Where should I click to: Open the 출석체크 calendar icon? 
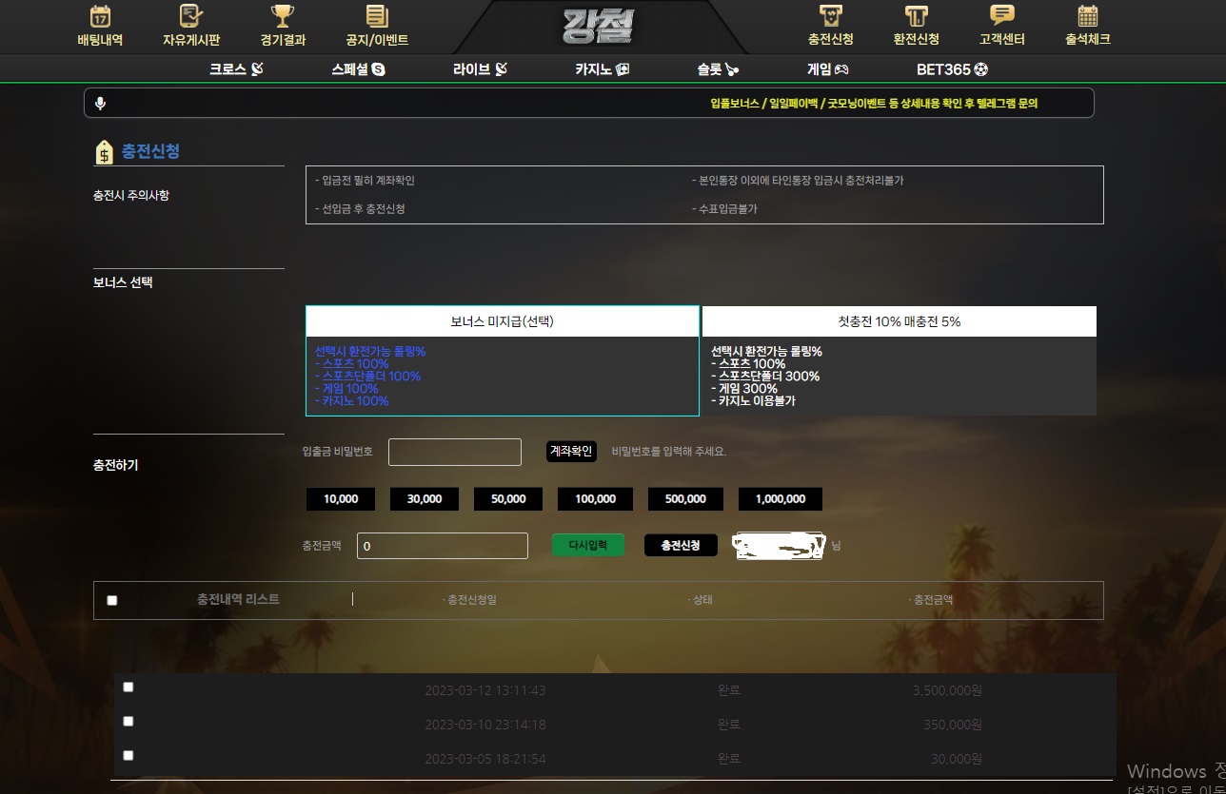(x=1087, y=16)
